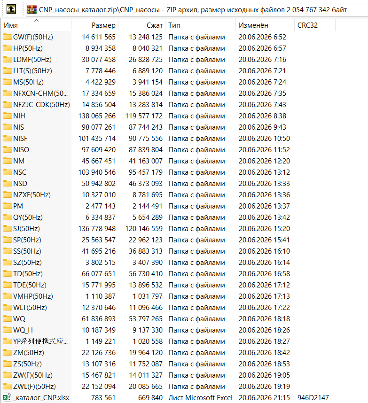This screenshot has width=368, height=403.
Task: Click size value 783 561
Action: (x=103, y=398)
